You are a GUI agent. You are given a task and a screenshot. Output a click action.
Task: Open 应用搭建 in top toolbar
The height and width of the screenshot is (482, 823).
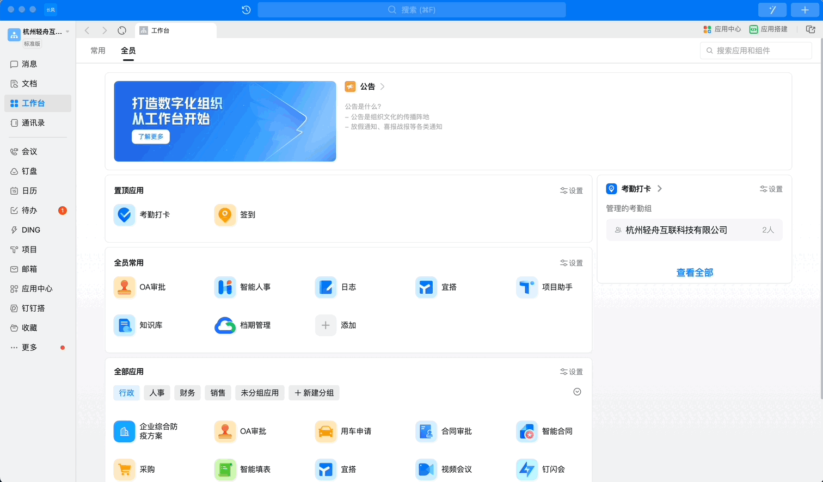click(x=769, y=29)
